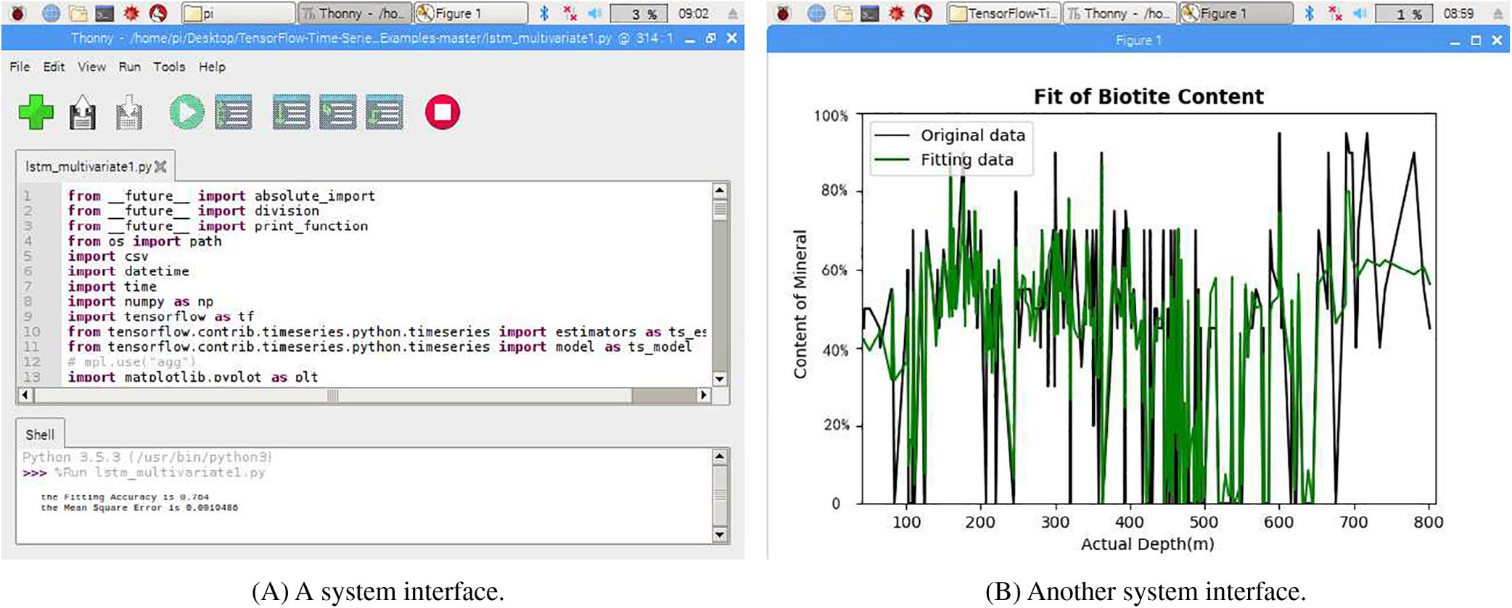Click the Shell panel's scroll down arrow
1512x608 pixels.
719,535
